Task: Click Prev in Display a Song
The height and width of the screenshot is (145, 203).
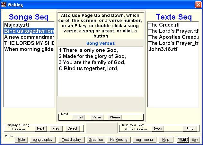Action: (x=56, y=128)
